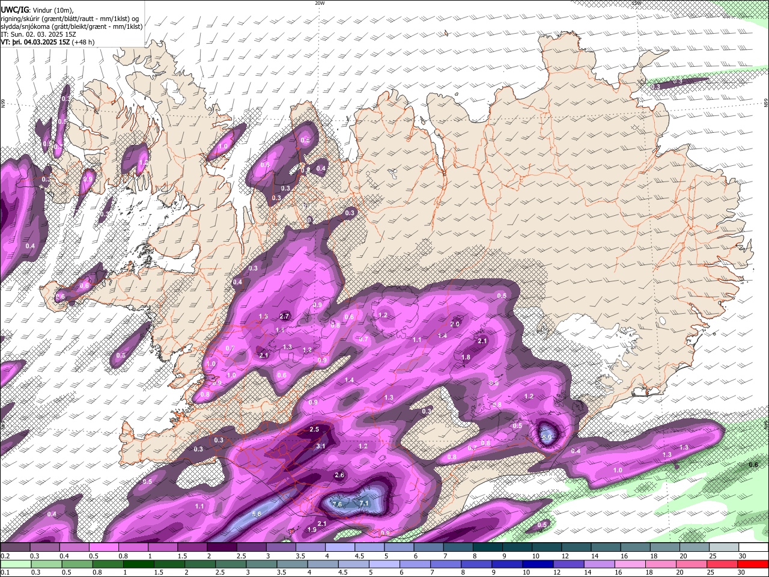Click the 'slydda/snjókoma' legend description line
769x577 pixels.
click(x=71, y=26)
